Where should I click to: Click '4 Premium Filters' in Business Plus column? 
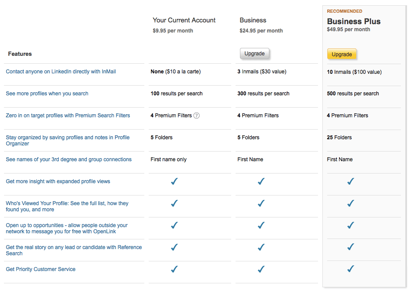pos(347,116)
